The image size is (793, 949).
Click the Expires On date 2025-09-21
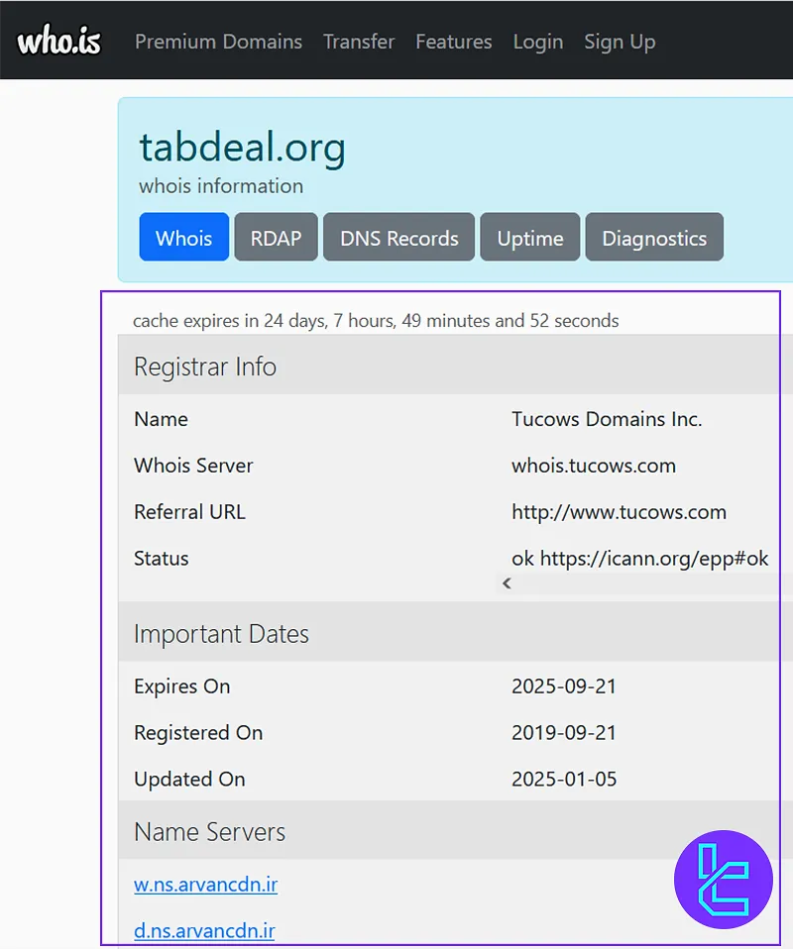[x=564, y=686]
